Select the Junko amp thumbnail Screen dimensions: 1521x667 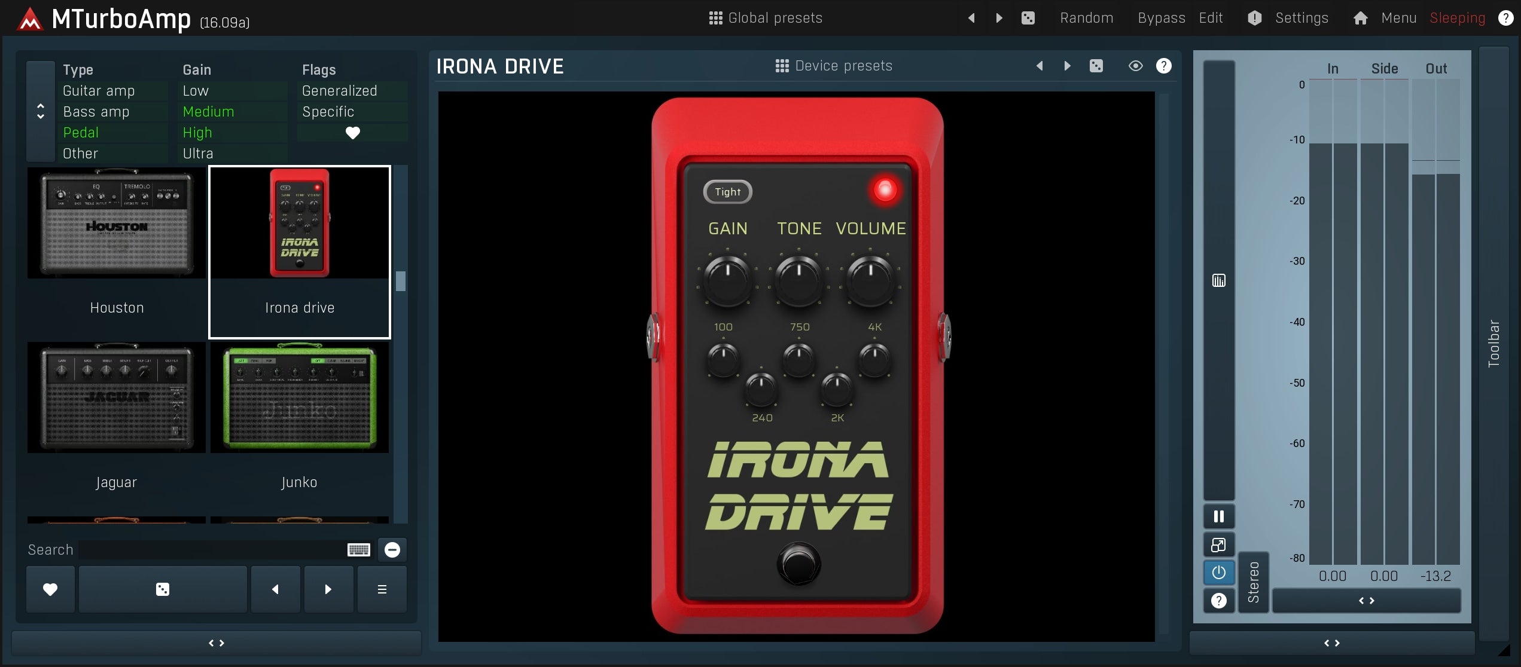pyautogui.click(x=299, y=397)
